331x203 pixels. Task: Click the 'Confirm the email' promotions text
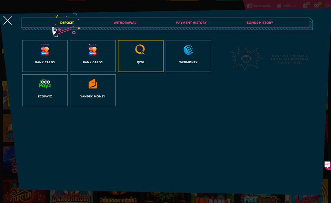[x=290, y=59]
